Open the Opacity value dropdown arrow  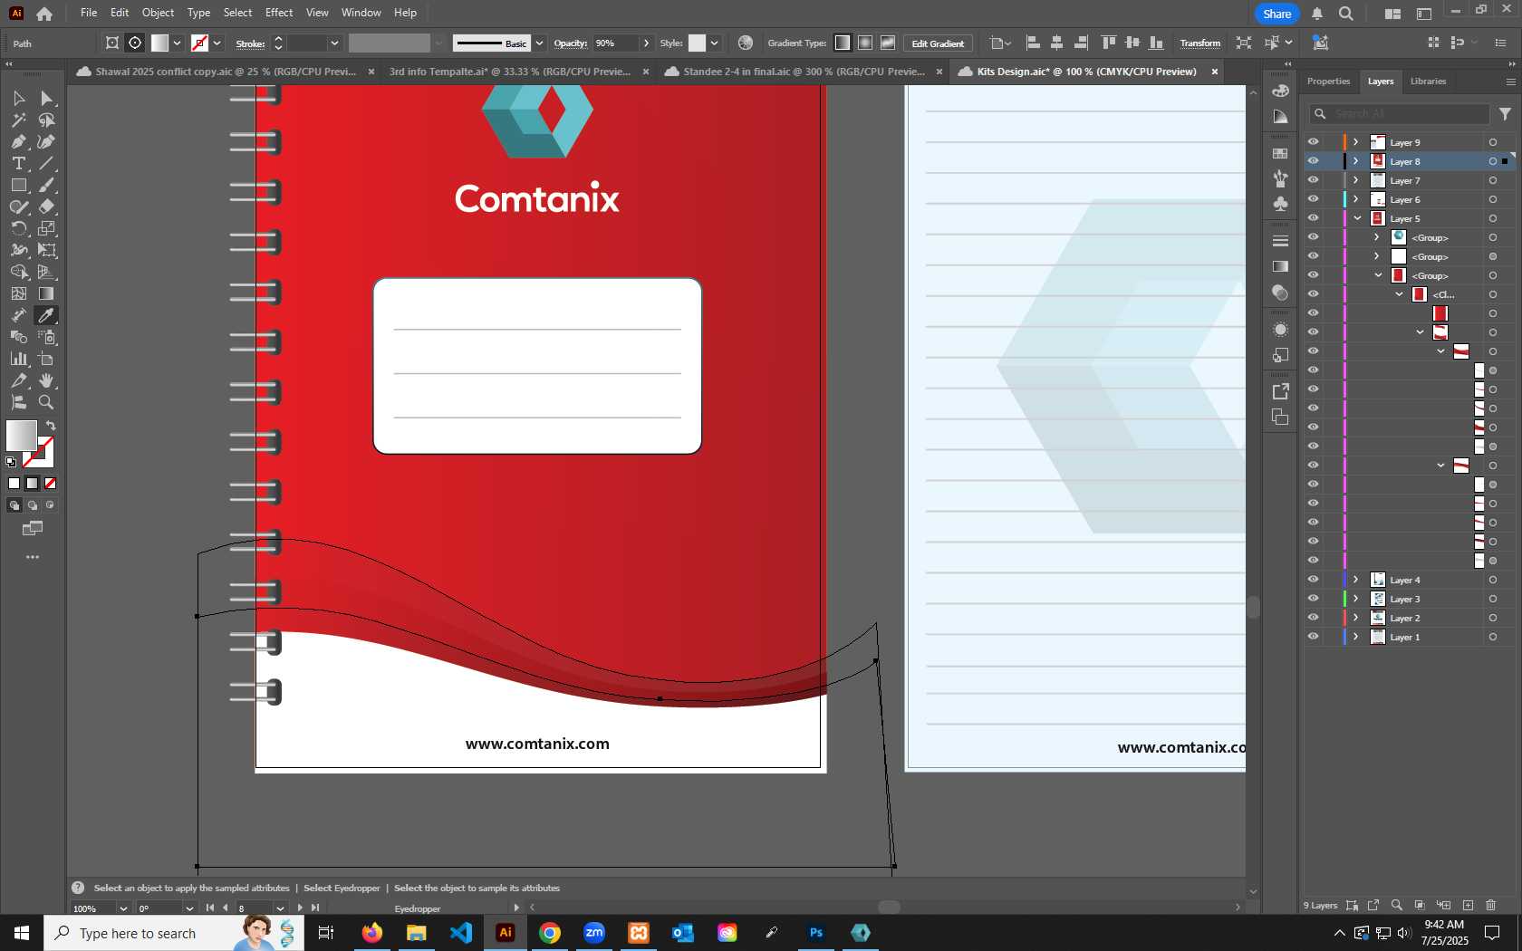point(646,43)
